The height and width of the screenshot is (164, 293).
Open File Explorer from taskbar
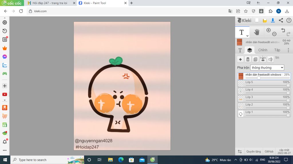tap(110, 160)
